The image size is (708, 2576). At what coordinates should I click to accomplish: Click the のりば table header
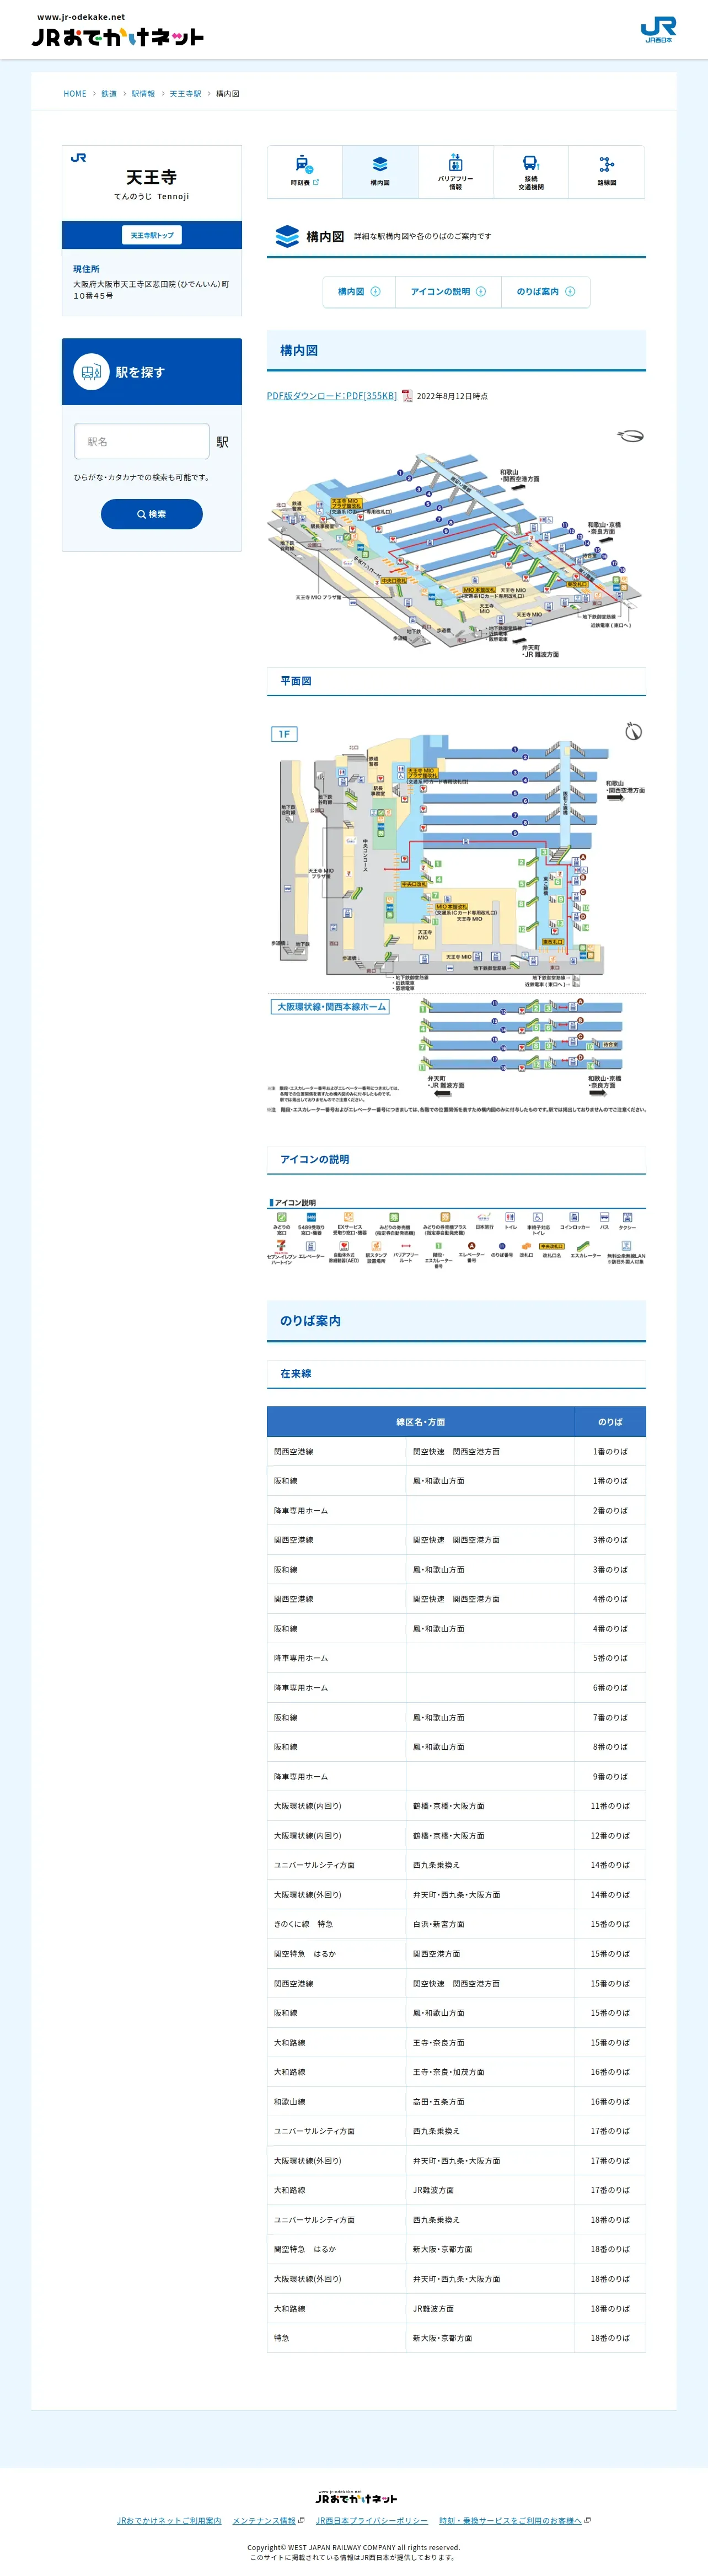(x=610, y=1422)
